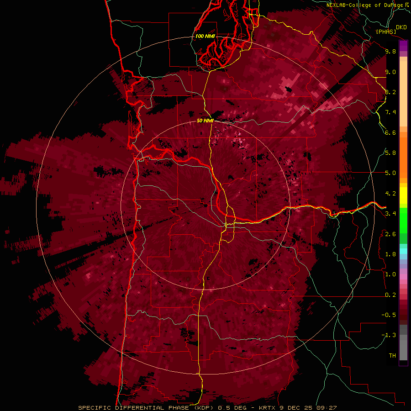Click the 6.6 value on color scale
The height and width of the screenshot is (411, 411).
click(390, 132)
